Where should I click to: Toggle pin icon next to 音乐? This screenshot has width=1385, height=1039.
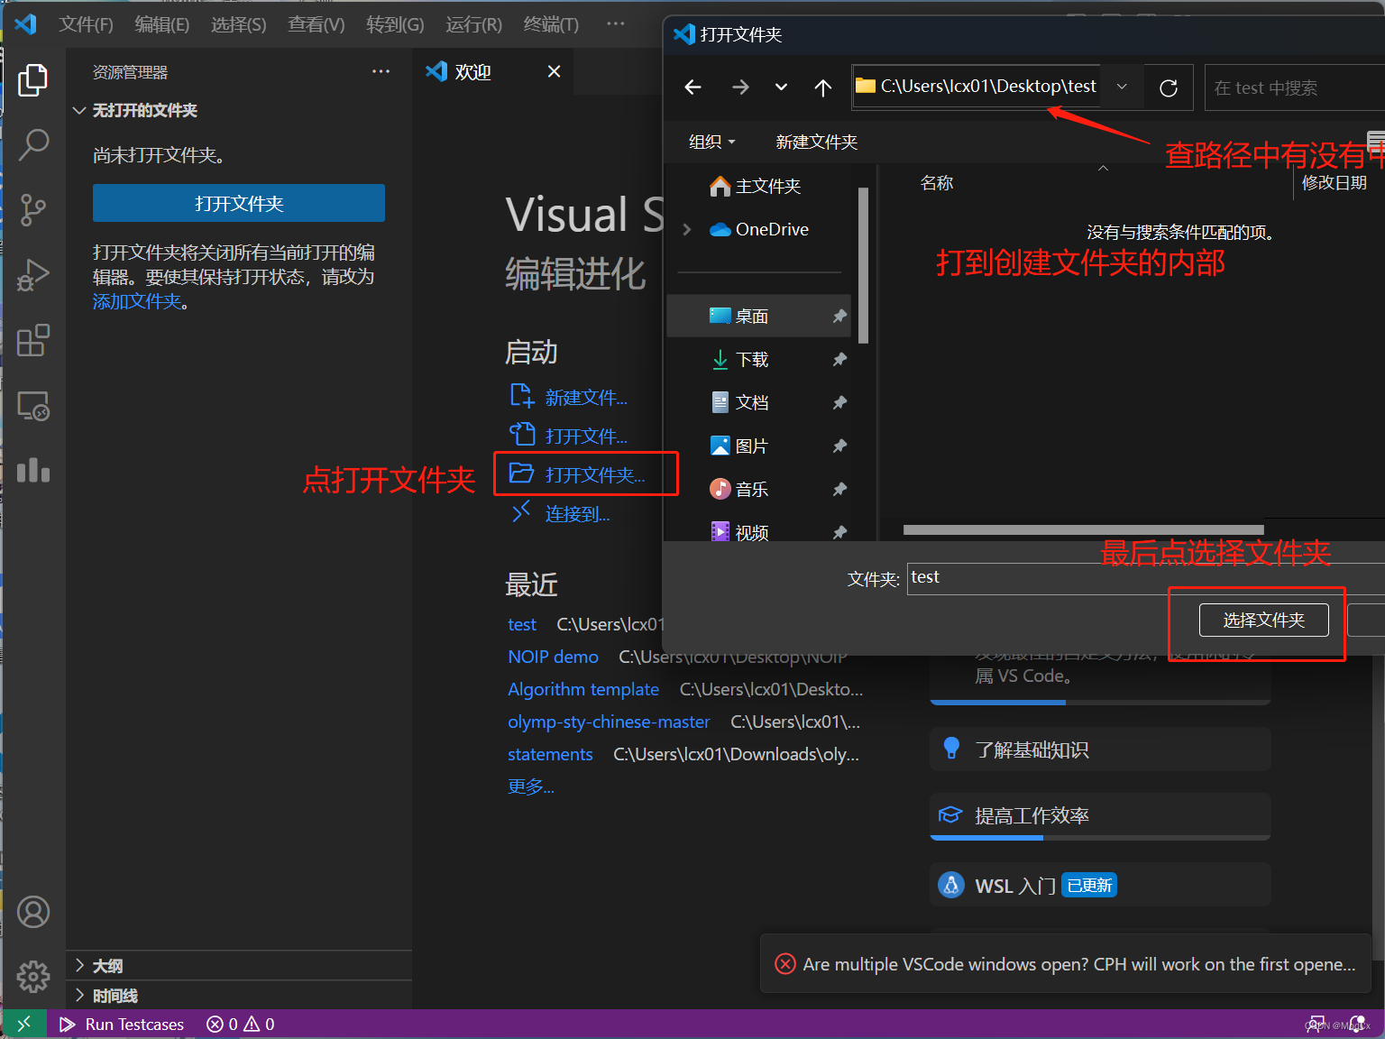pyautogui.click(x=839, y=489)
